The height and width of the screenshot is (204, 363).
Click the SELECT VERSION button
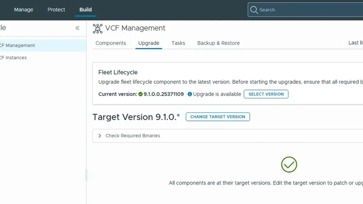pos(266,94)
